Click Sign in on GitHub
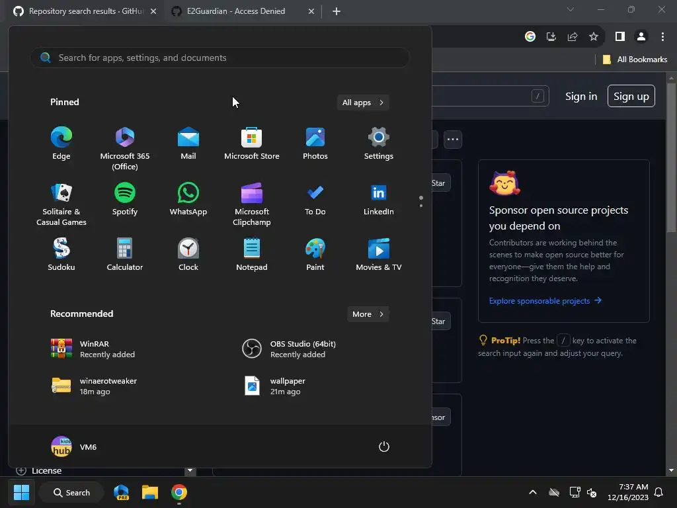The width and height of the screenshot is (677, 508). click(x=581, y=97)
